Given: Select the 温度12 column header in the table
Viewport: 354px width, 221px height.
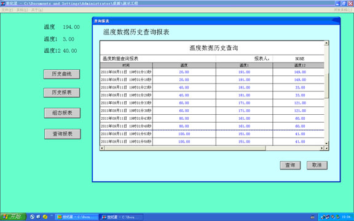Looking at the screenshot, I should coord(299,66).
